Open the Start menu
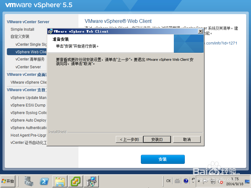The width and height of the screenshot is (251, 188). tap(8, 181)
